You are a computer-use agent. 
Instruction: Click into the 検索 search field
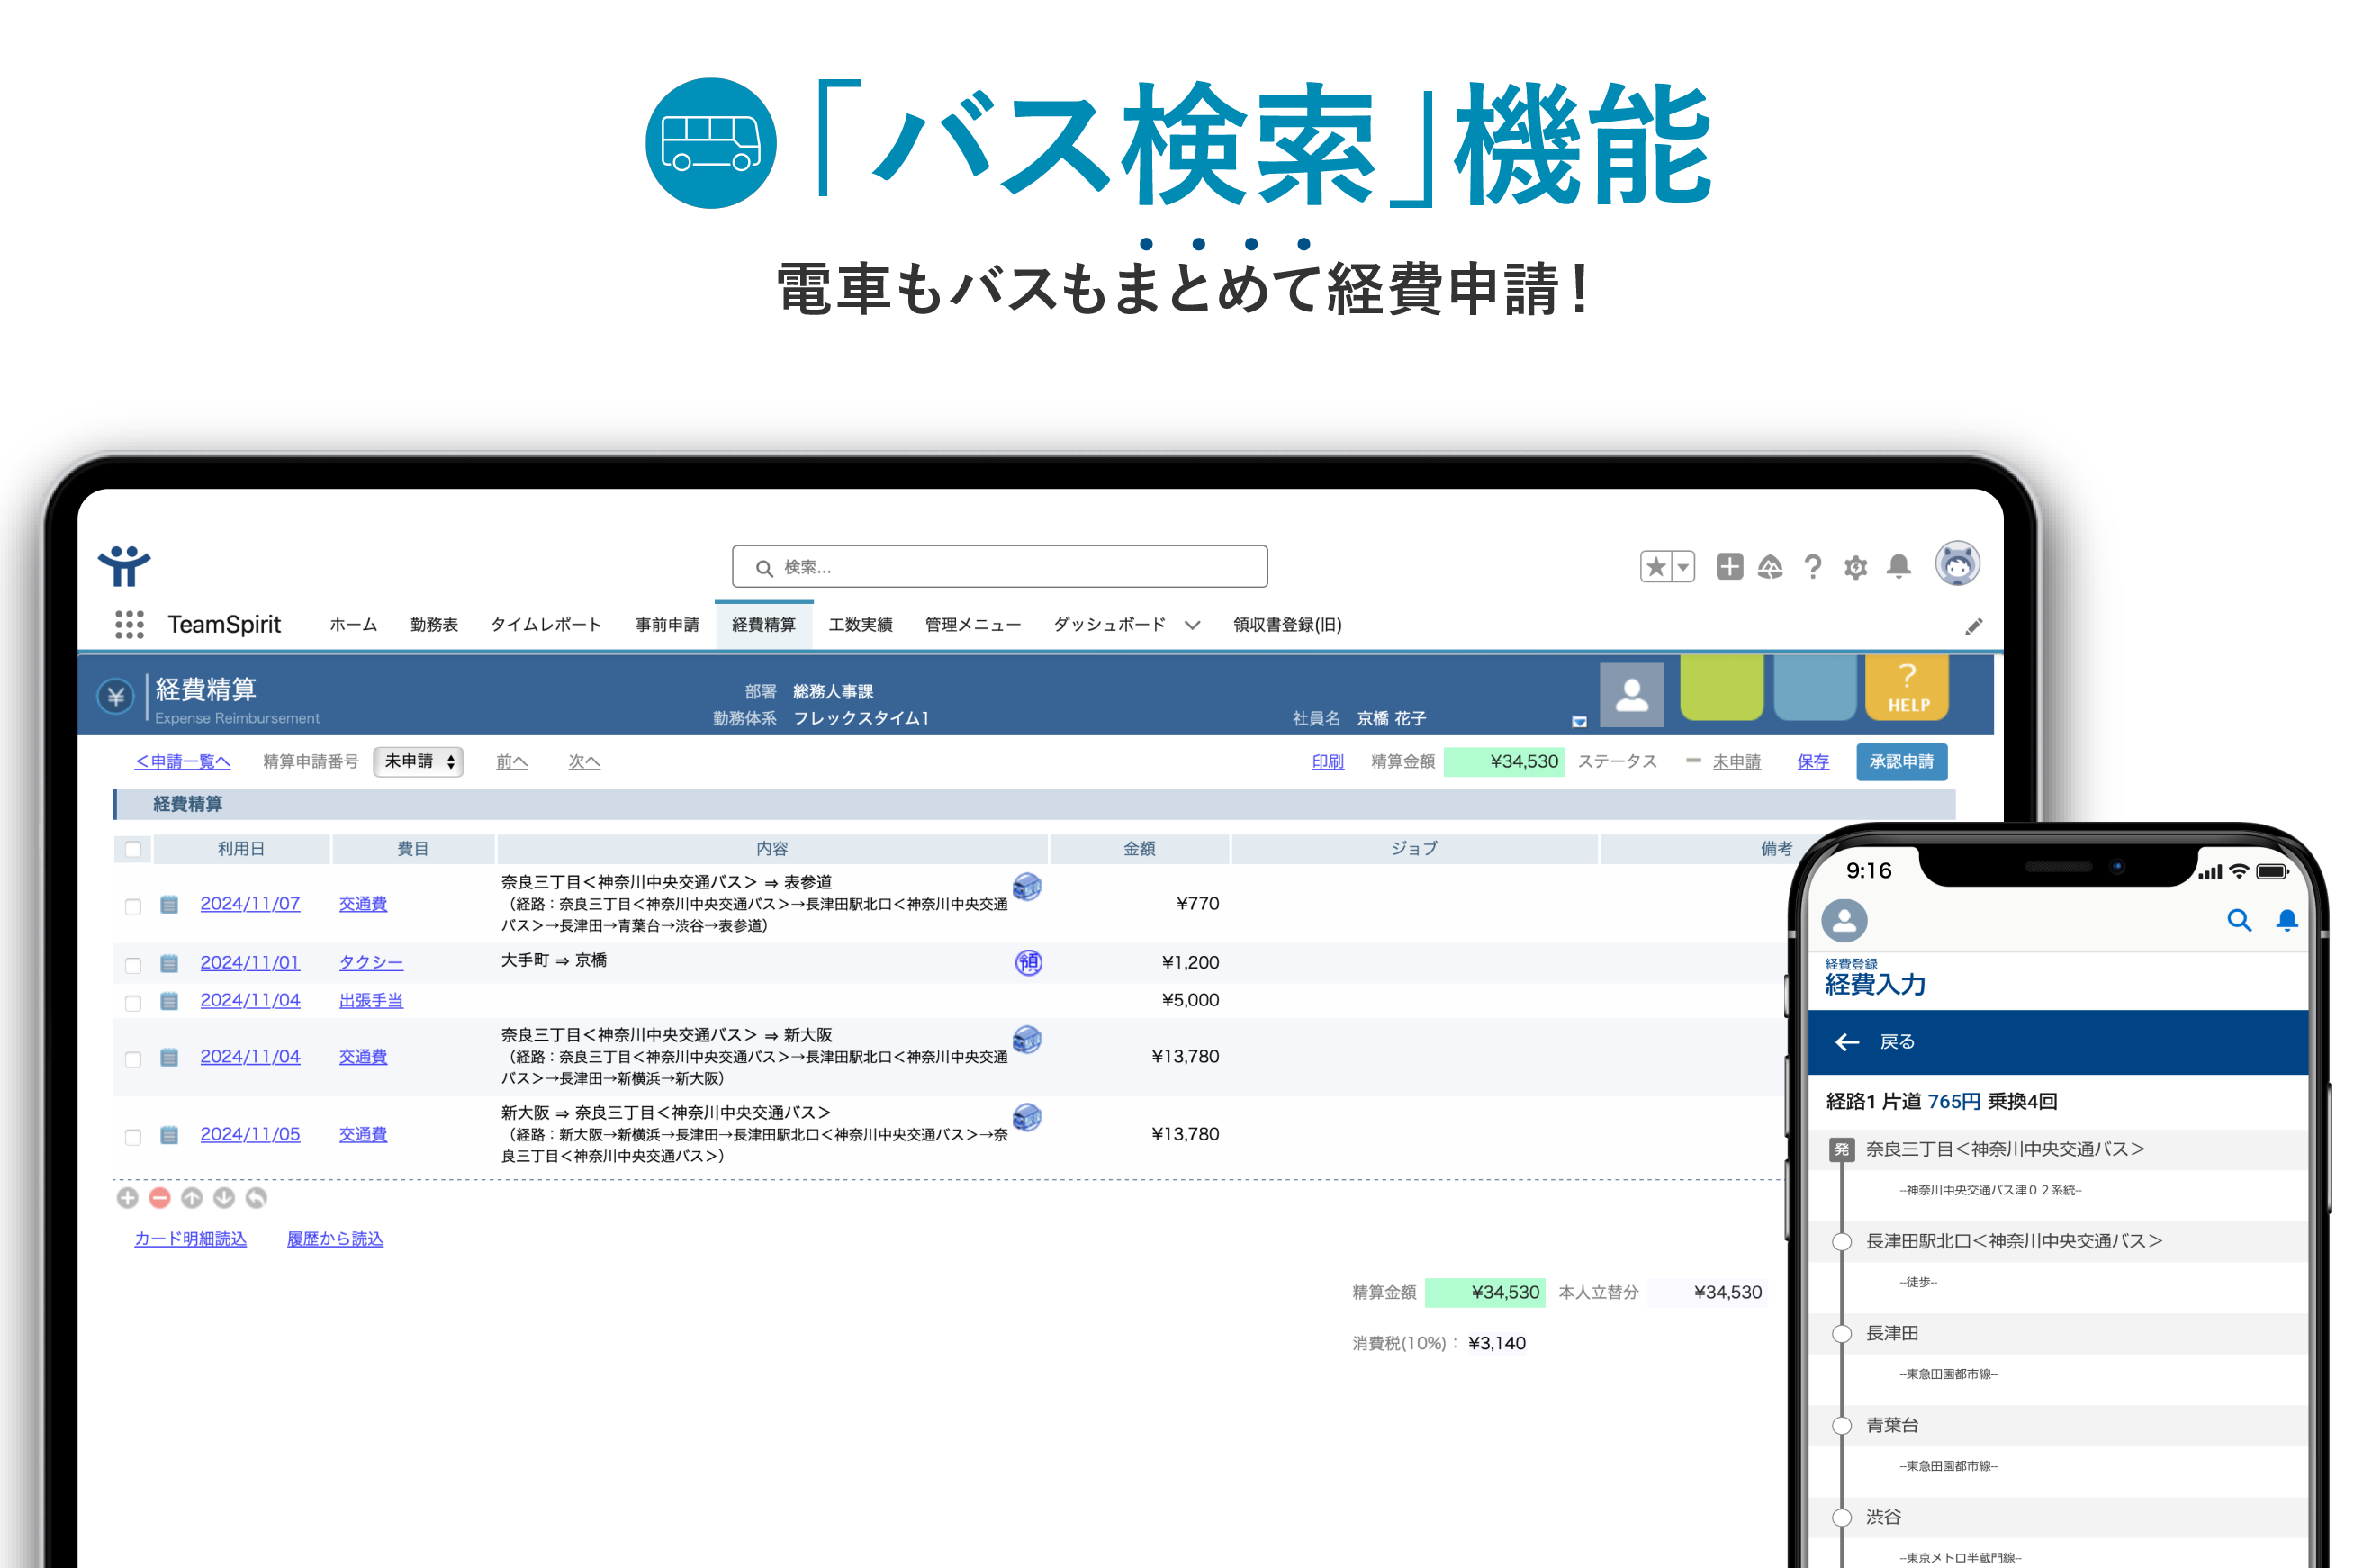[x=1000, y=567]
